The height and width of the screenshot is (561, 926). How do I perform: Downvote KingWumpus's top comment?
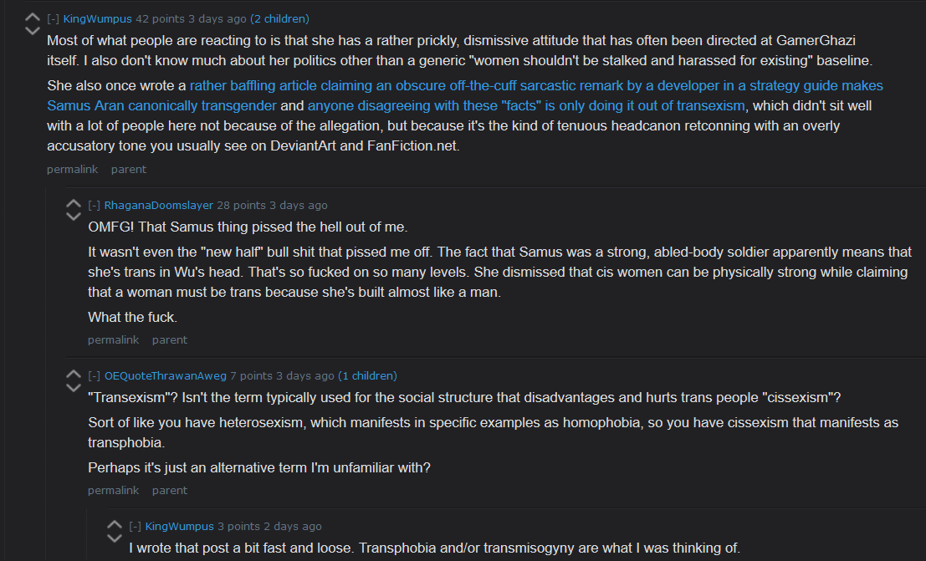pyautogui.click(x=33, y=31)
